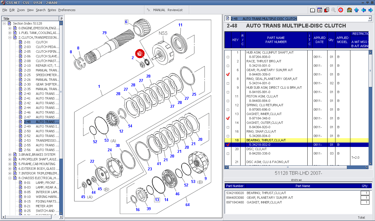Expand the 3.BRAKE,BRAKES SYSTEM tree node
The height and width of the screenshot is (221, 375).
click(x=10, y=155)
